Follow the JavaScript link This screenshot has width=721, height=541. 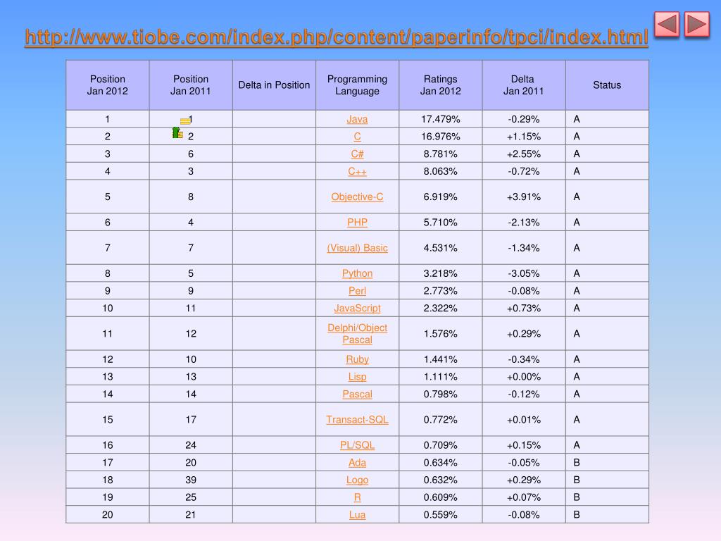point(357,309)
